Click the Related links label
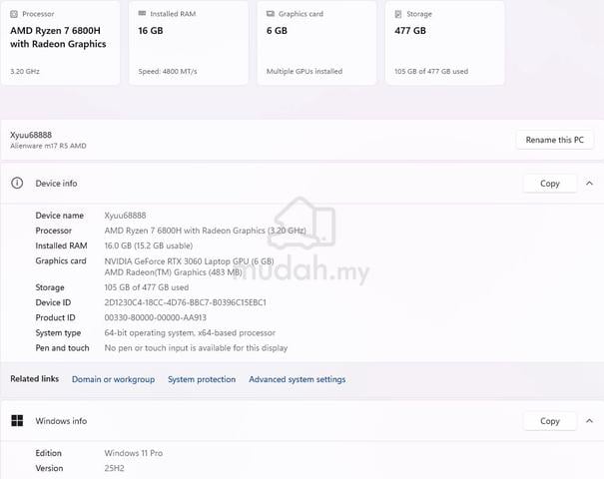604x479 pixels. coord(35,379)
